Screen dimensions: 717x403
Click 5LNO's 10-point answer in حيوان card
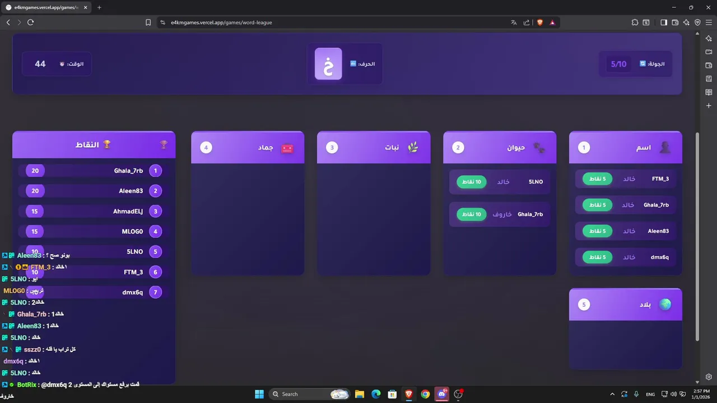500,182
